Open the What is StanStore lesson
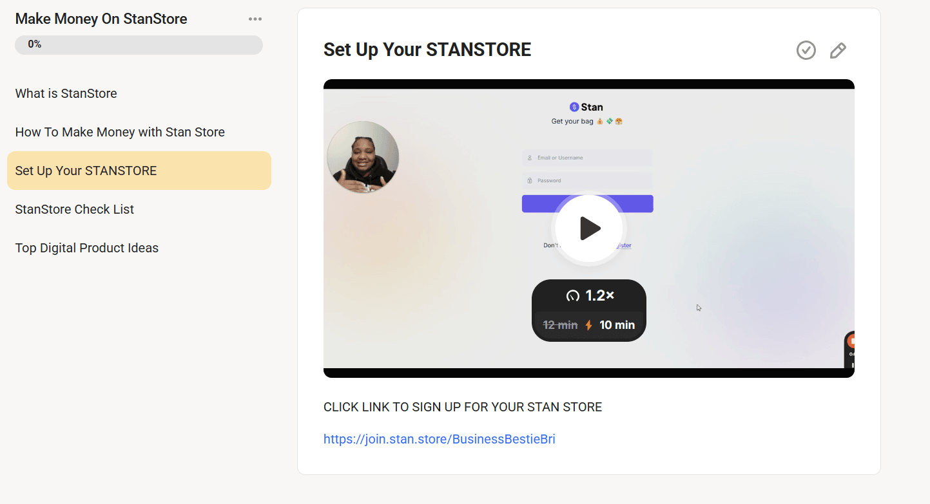Viewport: 930px width, 504px height. [66, 93]
